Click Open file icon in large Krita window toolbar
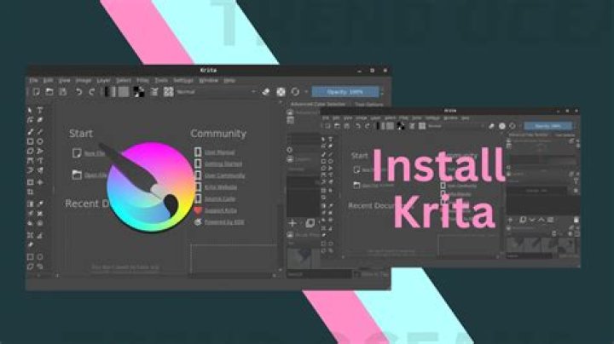Screen dimensions: 614x344 pyautogui.click(x=49, y=92)
